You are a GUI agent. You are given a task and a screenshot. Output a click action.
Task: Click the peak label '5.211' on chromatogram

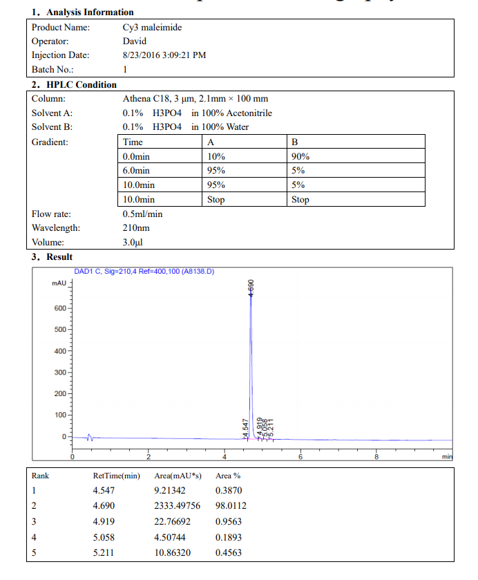click(x=271, y=428)
